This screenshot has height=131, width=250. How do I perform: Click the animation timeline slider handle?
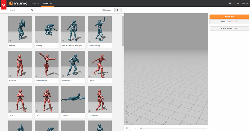click(x=141, y=128)
